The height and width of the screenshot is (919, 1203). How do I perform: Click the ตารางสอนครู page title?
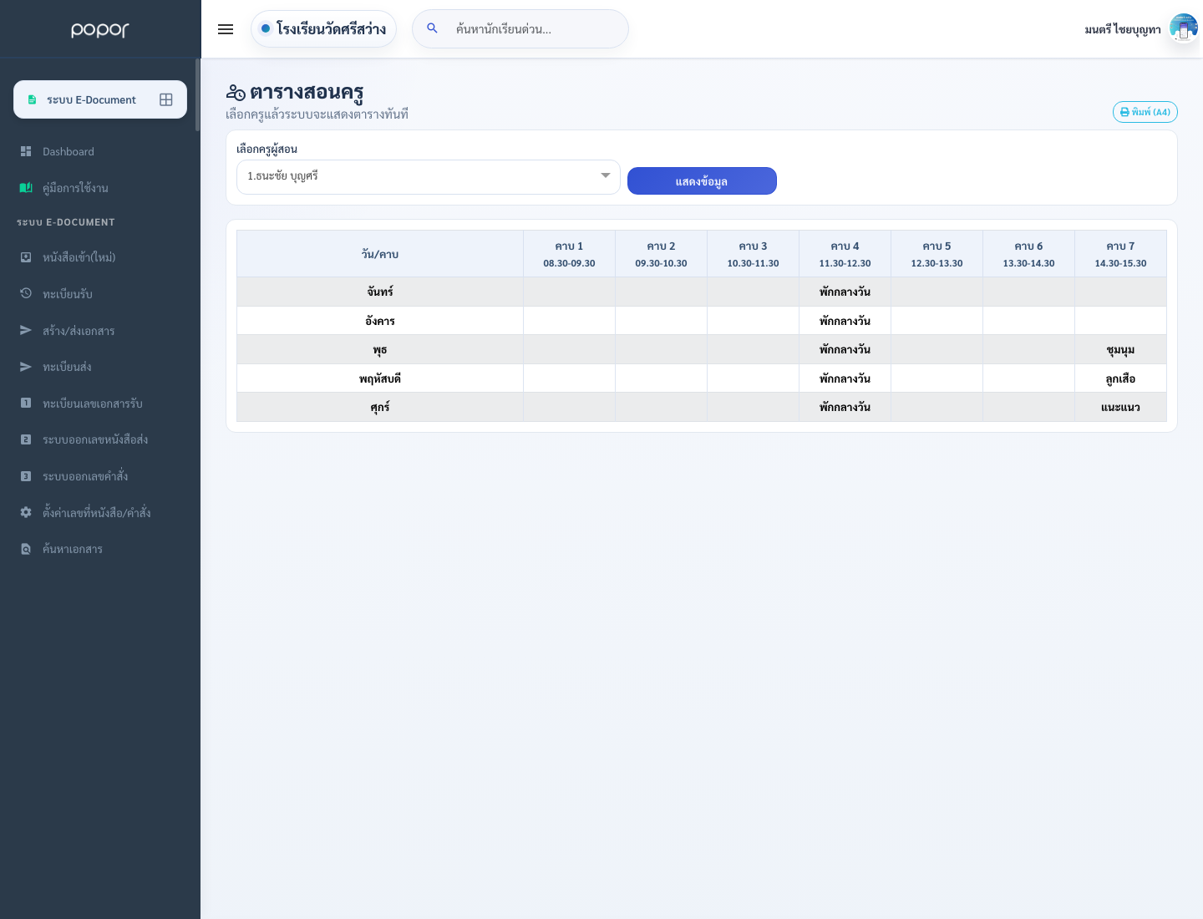[307, 92]
